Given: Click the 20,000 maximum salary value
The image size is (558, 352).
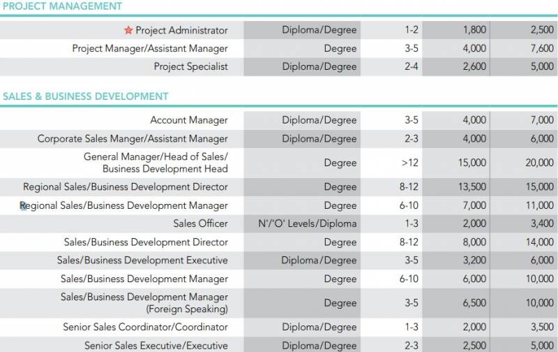Looking at the screenshot, I should click(539, 163).
